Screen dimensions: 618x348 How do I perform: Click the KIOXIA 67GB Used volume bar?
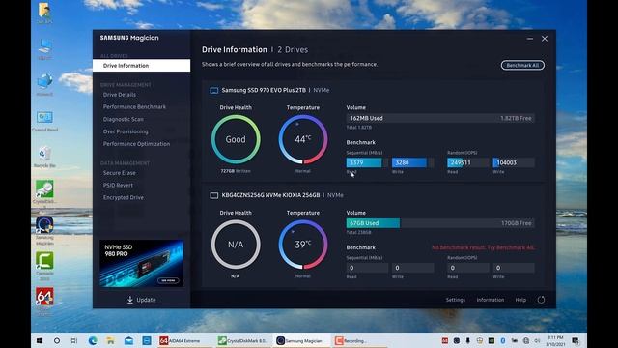[x=440, y=223]
